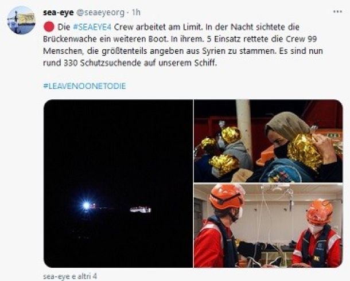Open the three-dot more options menu
Image resolution: width=350 pixels, height=281 pixels.
point(337,12)
